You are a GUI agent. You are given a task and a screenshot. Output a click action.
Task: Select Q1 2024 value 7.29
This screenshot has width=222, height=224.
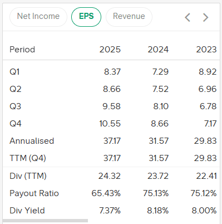pyautogui.click(x=160, y=72)
